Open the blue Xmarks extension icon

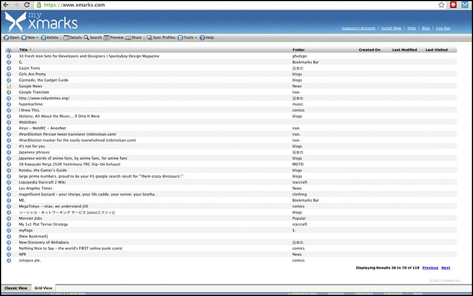coord(465,5)
